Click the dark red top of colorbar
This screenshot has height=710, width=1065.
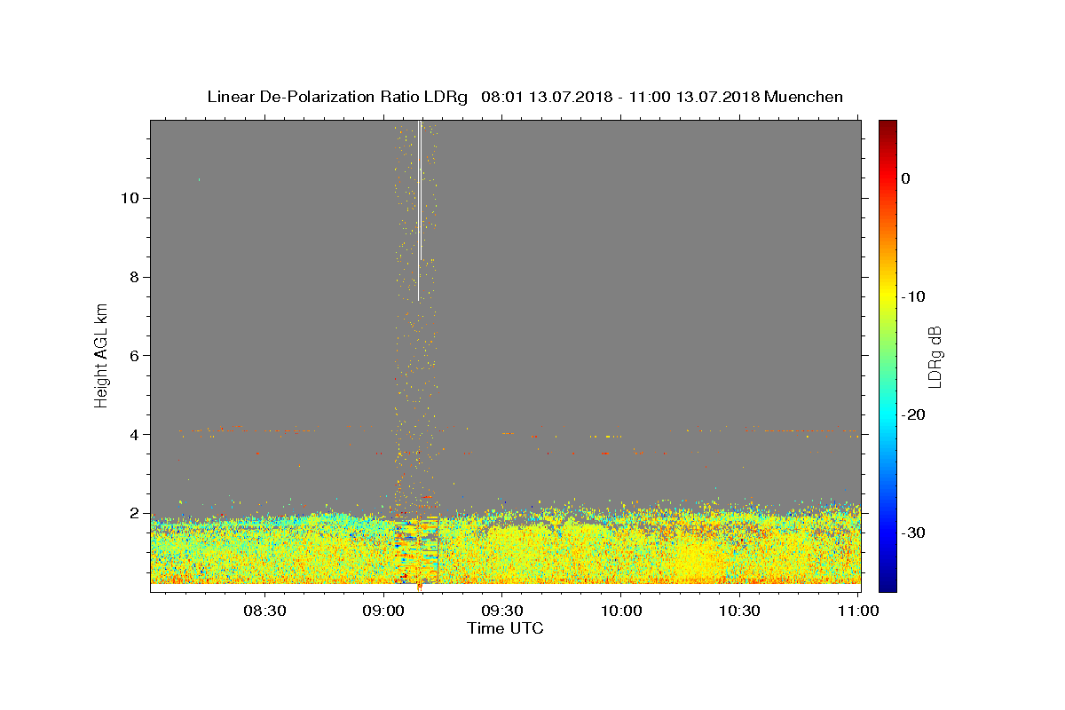[887, 126]
